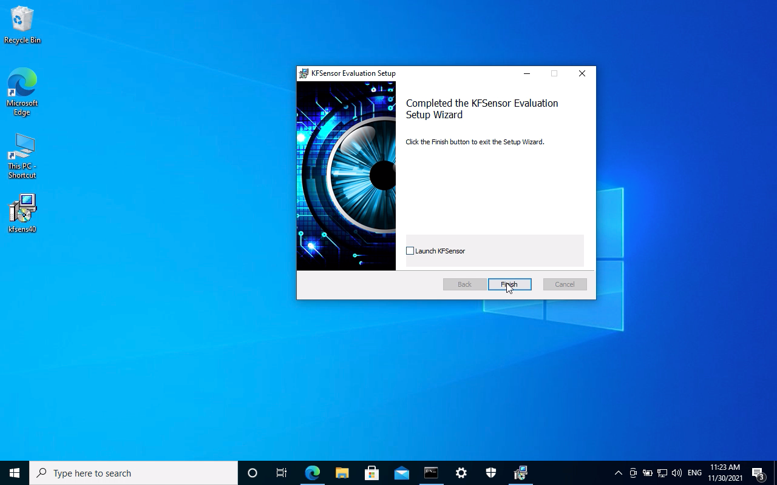Open the Mail app on taskbar

401,473
